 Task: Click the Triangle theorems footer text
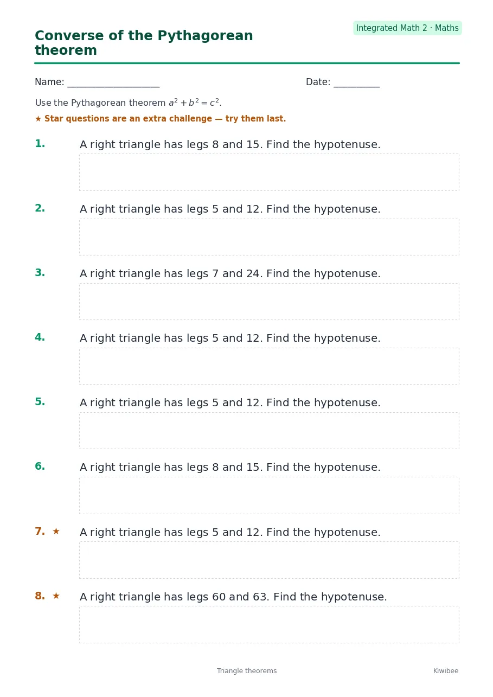tap(247, 671)
